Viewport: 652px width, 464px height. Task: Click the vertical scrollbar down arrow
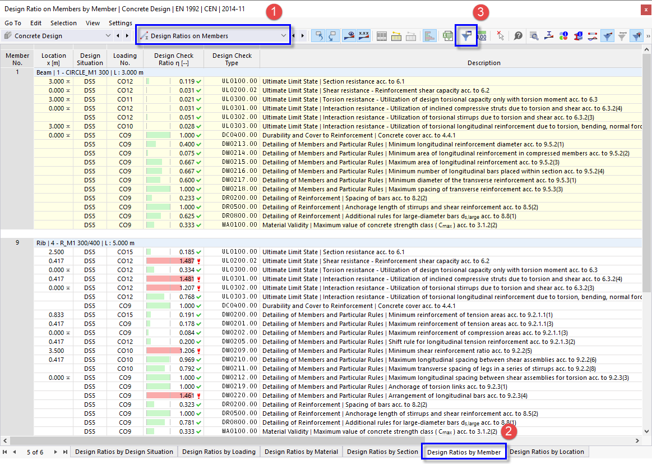(646, 431)
